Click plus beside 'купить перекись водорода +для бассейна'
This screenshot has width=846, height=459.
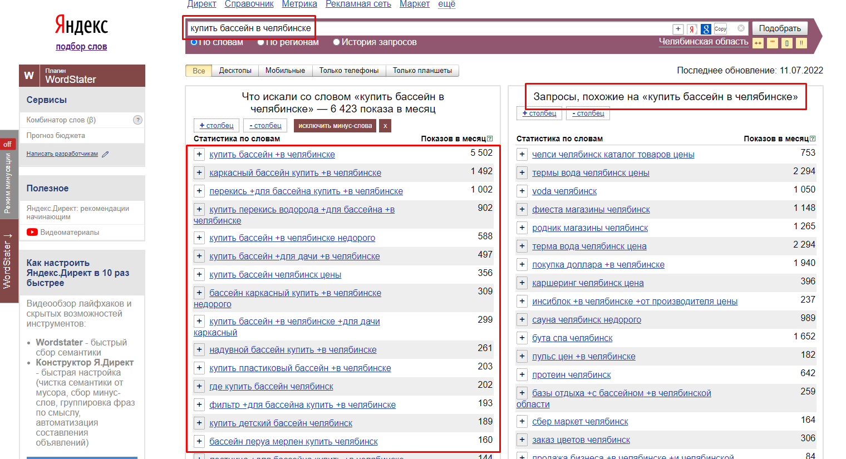[x=199, y=209]
